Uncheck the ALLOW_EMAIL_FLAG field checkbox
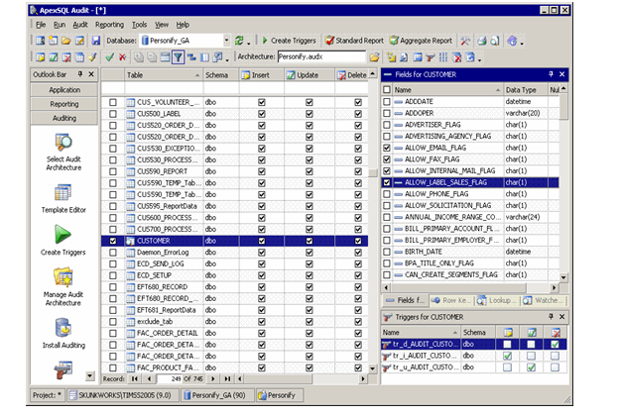Image resolution: width=619 pixels, height=418 pixels. pyautogui.click(x=388, y=149)
